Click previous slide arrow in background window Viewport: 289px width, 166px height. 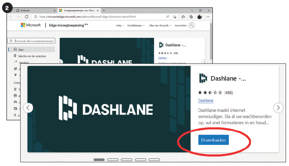61,62
